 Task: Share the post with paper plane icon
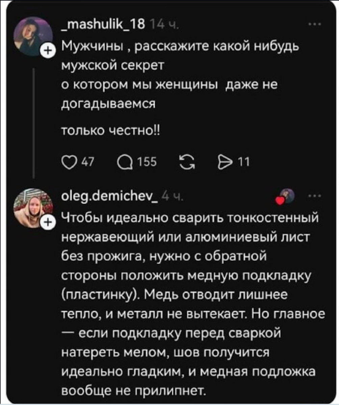pyautogui.click(x=233, y=163)
